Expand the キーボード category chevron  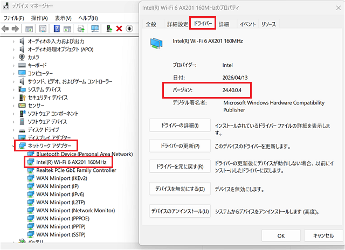point(13,65)
